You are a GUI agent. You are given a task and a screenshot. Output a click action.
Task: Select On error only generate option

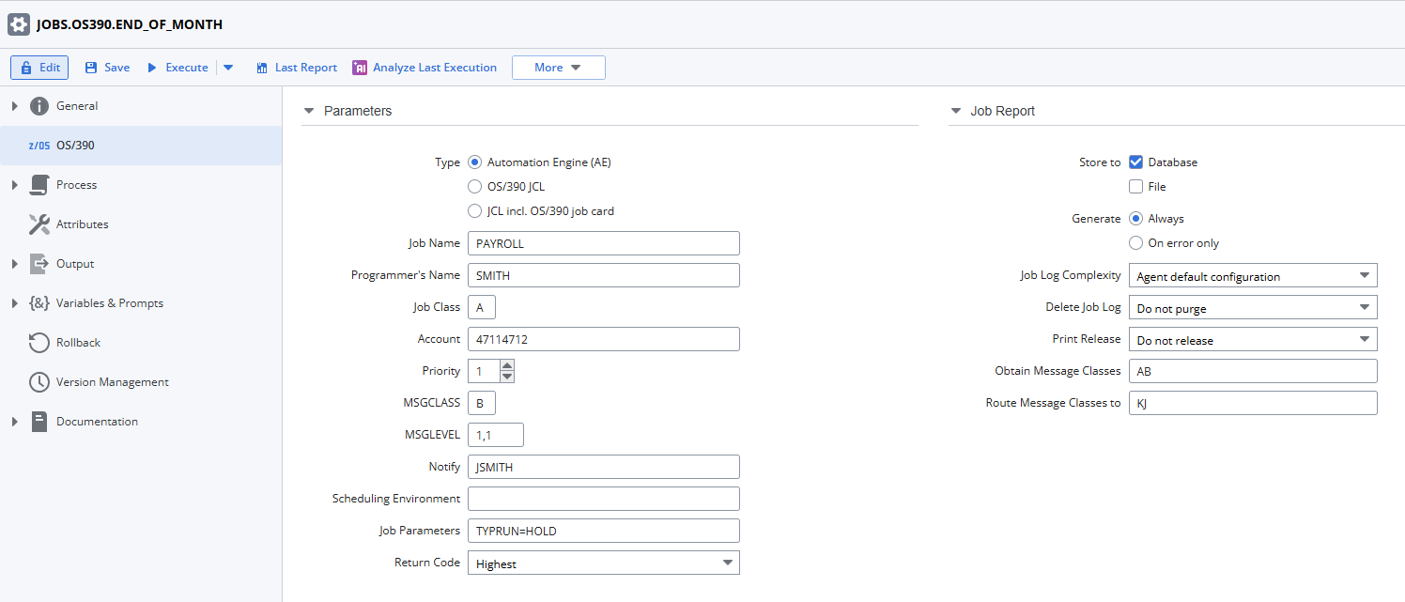[1136, 243]
